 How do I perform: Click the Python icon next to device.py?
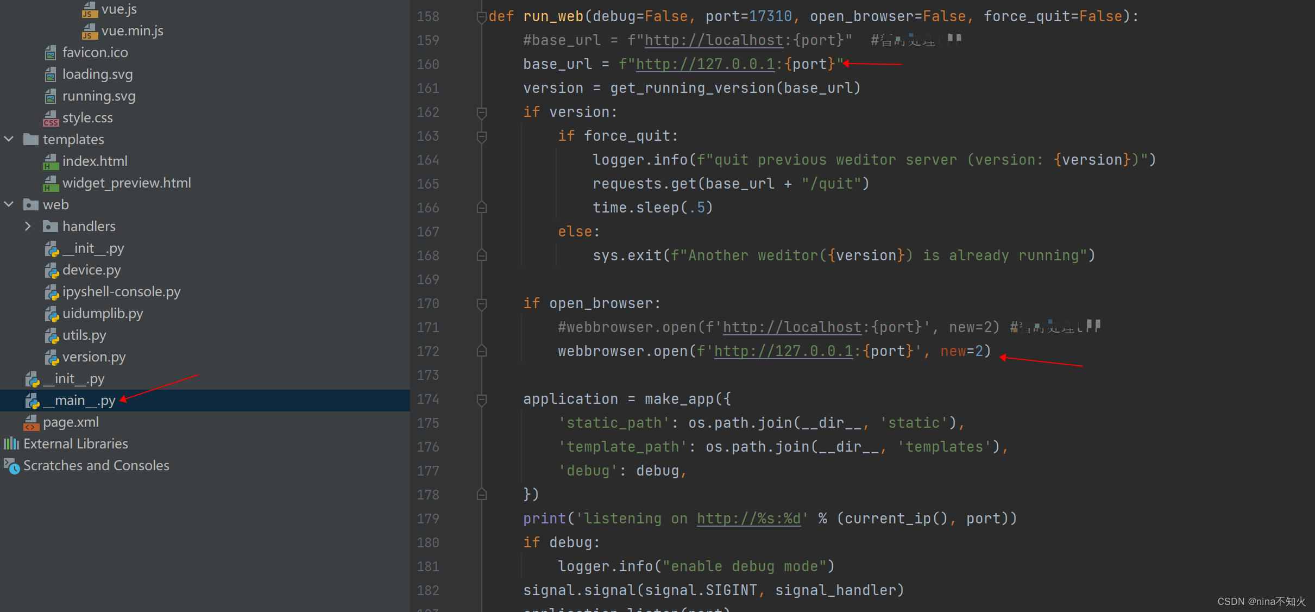coord(52,270)
